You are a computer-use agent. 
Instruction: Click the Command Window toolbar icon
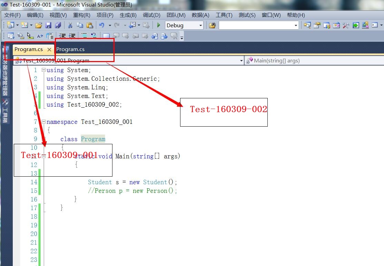click(x=375, y=25)
